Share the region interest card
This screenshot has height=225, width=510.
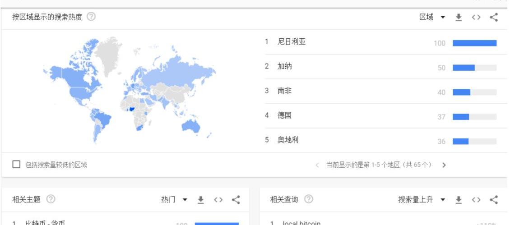494,17
